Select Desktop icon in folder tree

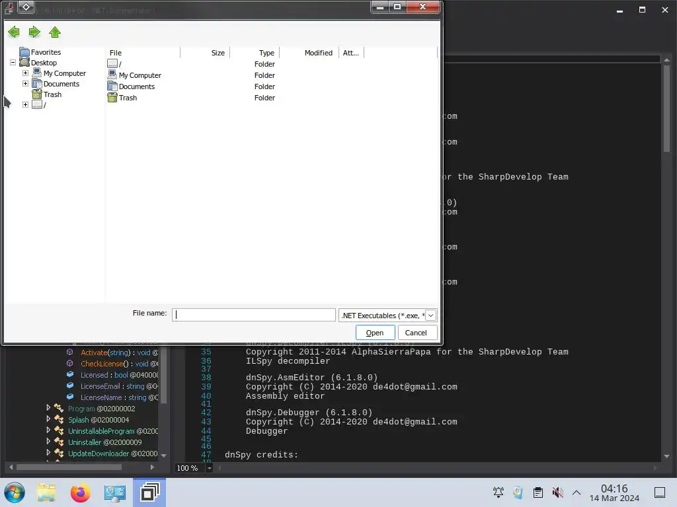pyautogui.click(x=24, y=63)
